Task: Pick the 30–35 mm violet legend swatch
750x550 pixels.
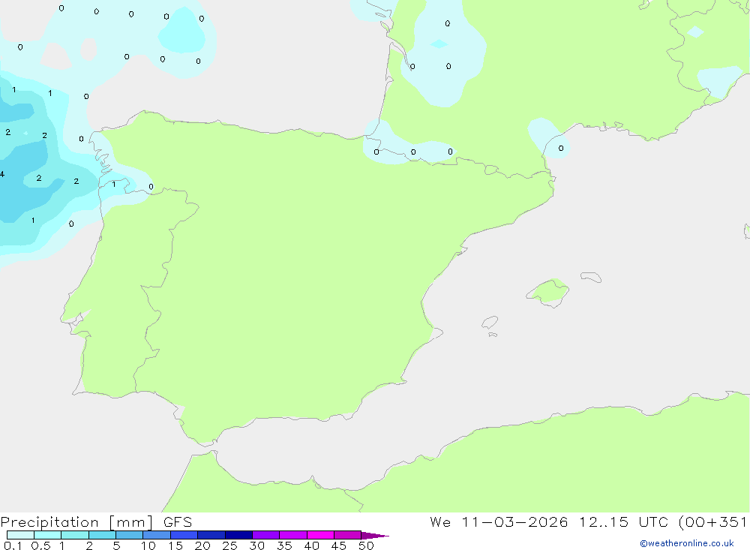Action: [x=265, y=535]
